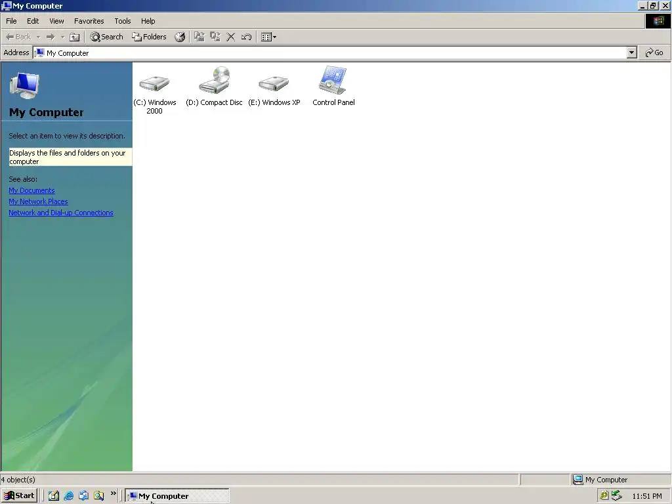
Task: Launch Outlook Express from quick launch
Action: pyautogui.click(x=83, y=496)
